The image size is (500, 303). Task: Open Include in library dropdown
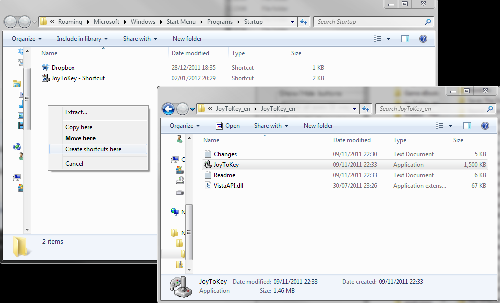[82, 39]
